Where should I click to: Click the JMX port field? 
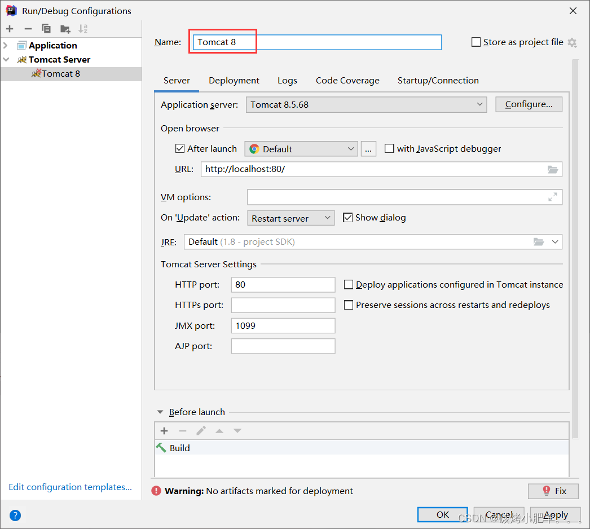(283, 326)
